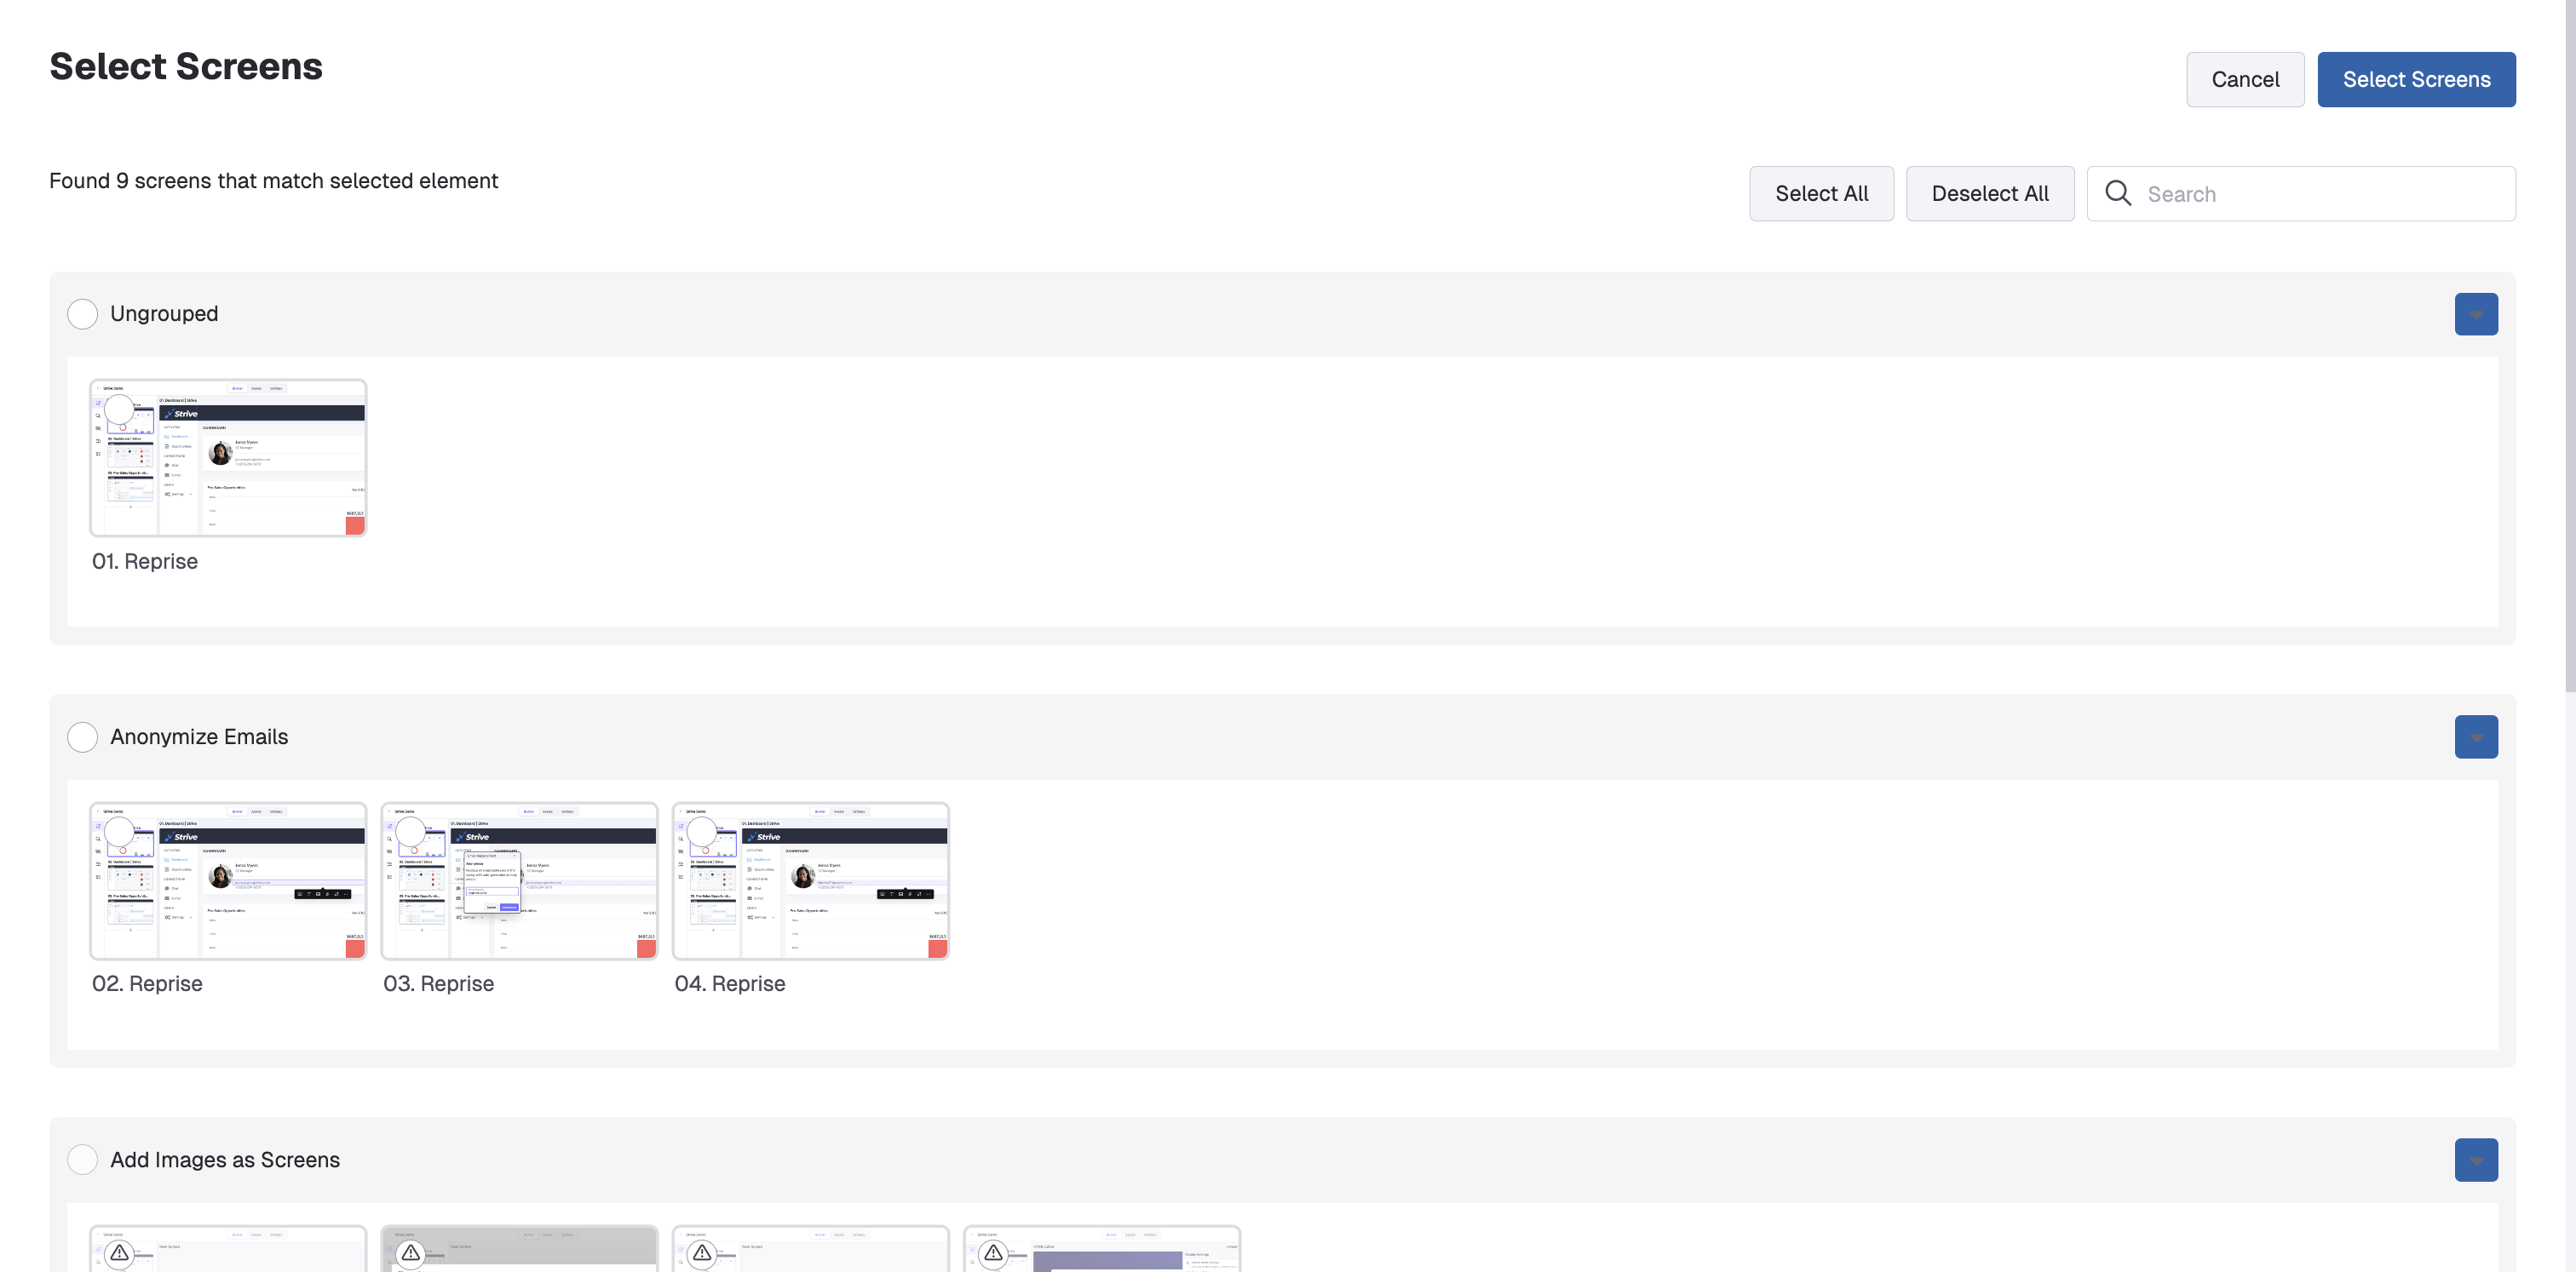The width and height of the screenshot is (2576, 1272).
Task: Click the 'Ungrouped' group title
Action: [164, 314]
